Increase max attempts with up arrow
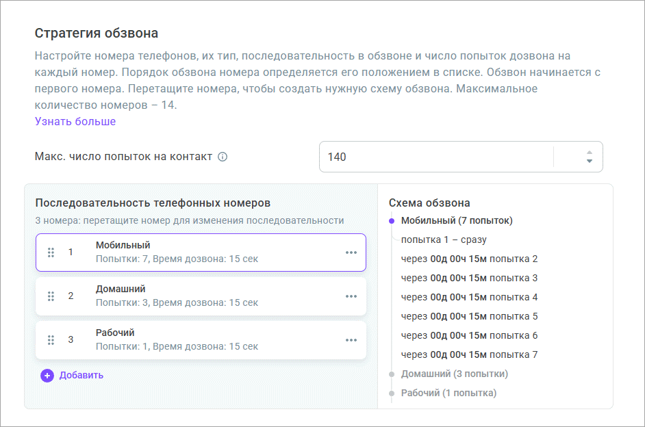 589,152
